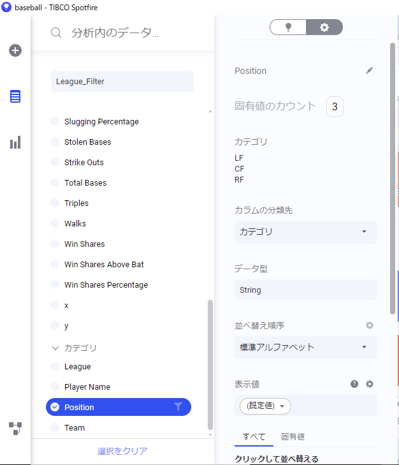399x465 pixels.
Task: Open the (既定値) display value dropdown
Action: coord(265,406)
